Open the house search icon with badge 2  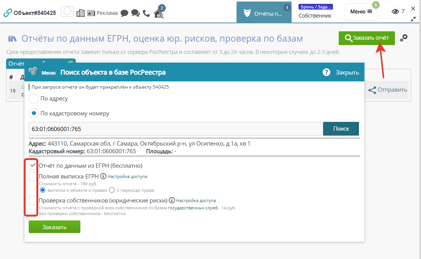point(158,14)
